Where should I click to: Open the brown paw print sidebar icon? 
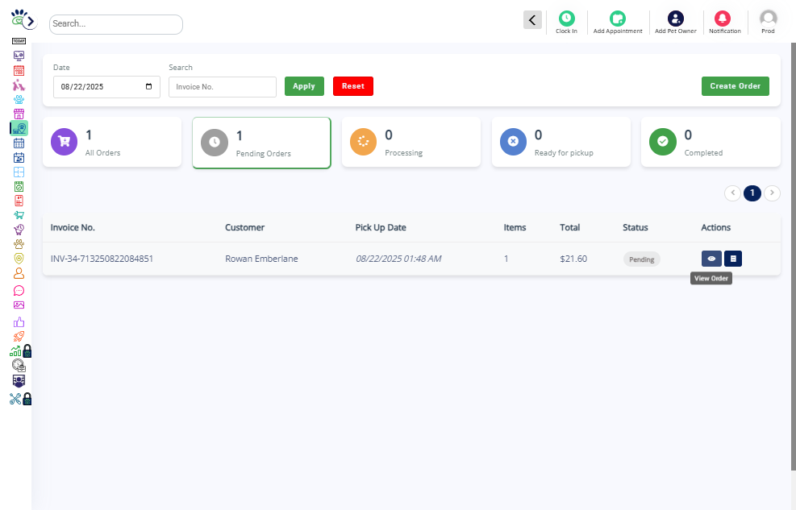point(19,244)
